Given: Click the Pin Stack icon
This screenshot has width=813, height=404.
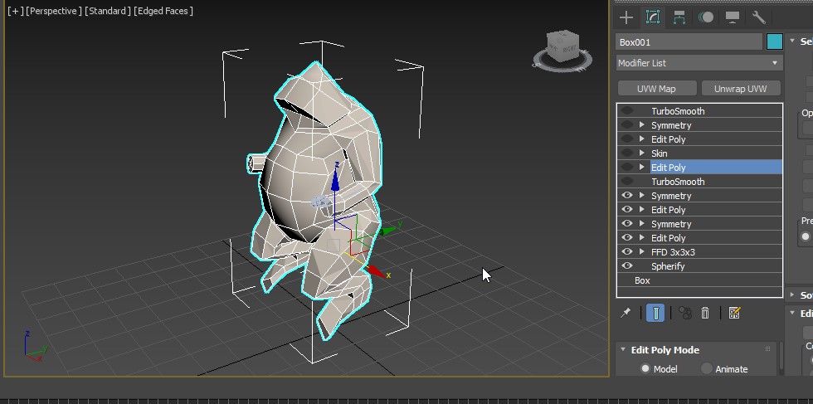Looking at the screenshot, I should tap(627, 313).
